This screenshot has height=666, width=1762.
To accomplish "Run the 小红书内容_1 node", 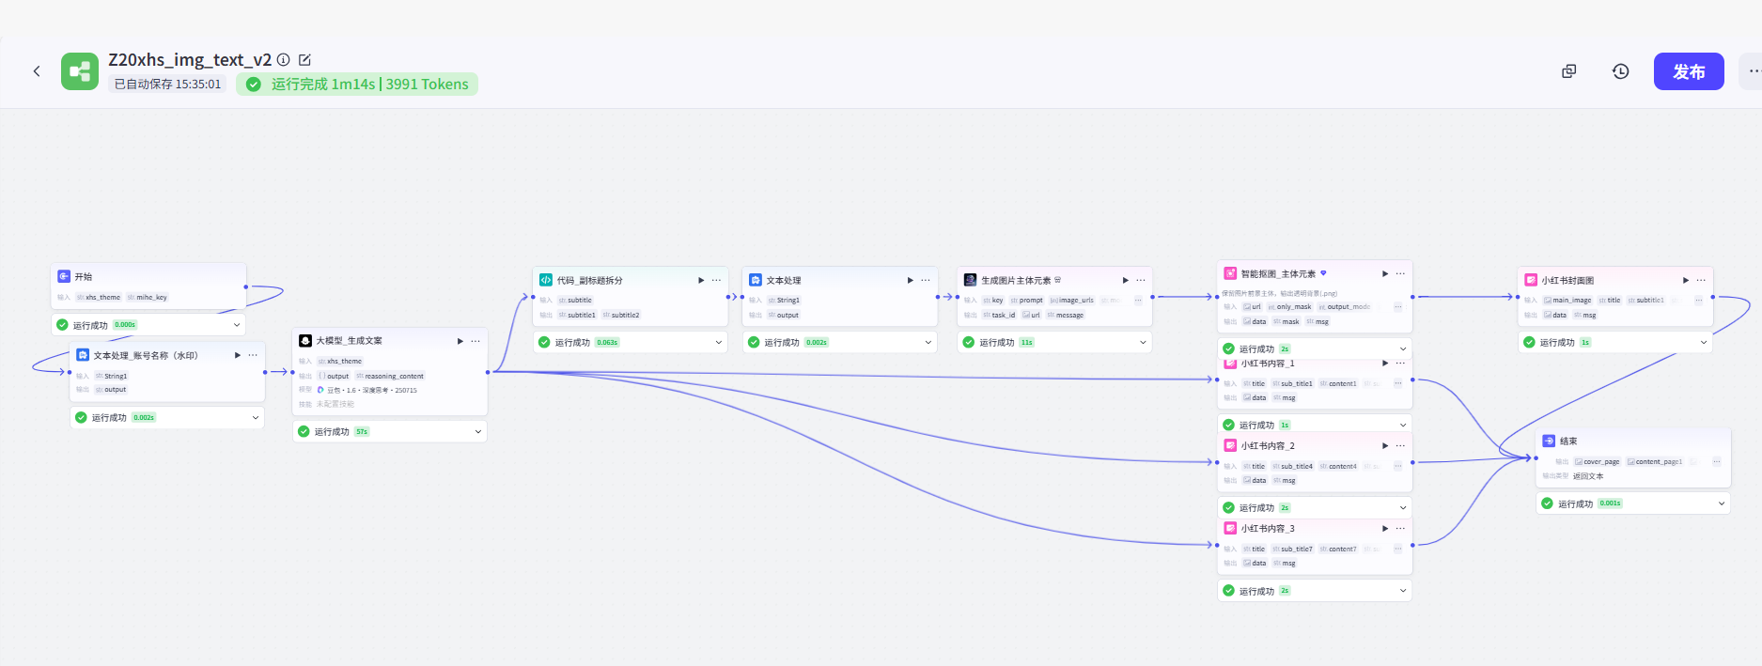I will click(x=1385, y=364).
